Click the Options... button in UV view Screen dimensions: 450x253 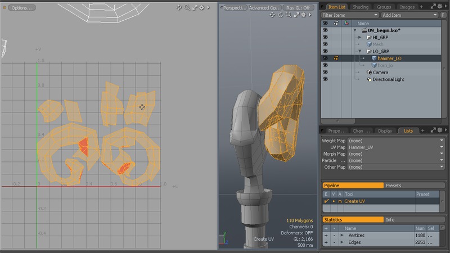pos(21,8)
